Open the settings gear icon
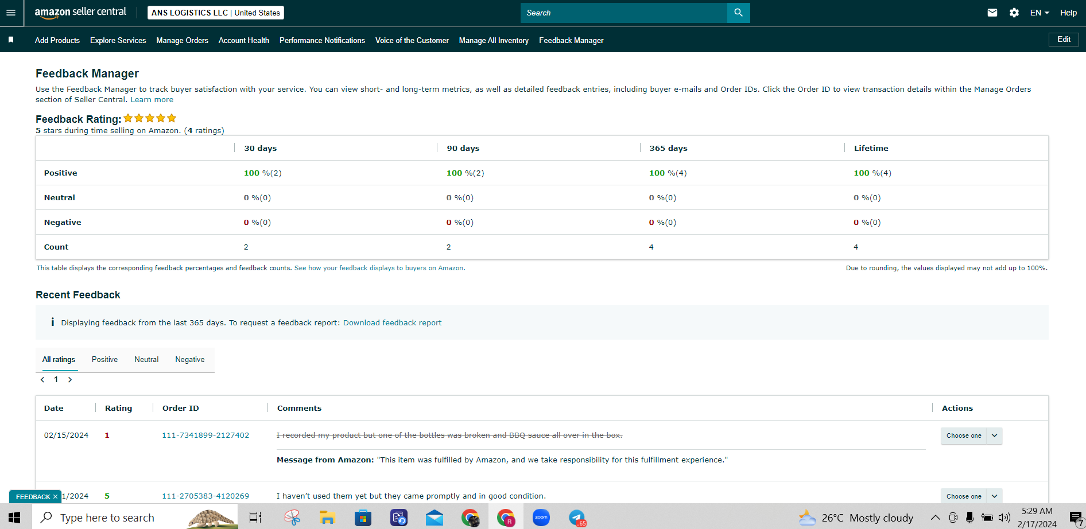The width and height of the screenshot is (1086, 529). click(1014, 13)
